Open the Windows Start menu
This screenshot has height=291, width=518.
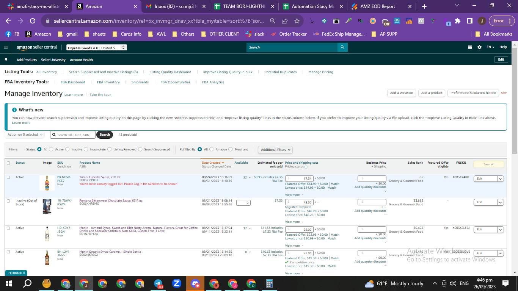click(9, 283)
